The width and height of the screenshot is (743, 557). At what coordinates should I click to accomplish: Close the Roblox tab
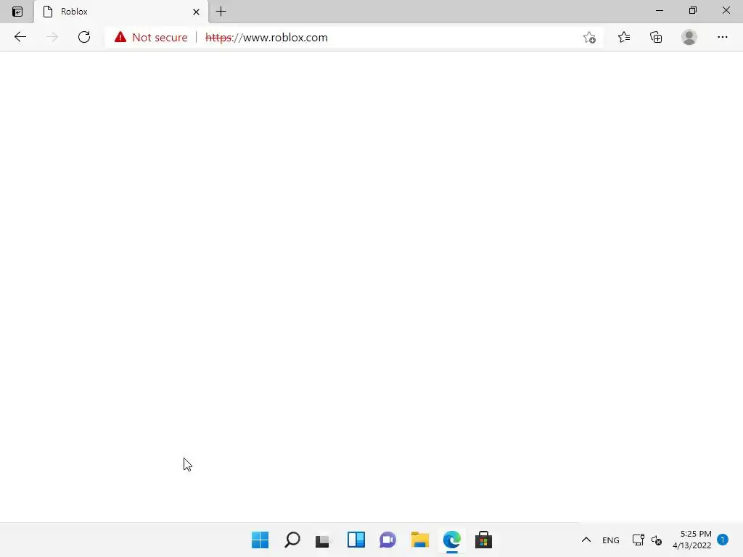[196, 12]
